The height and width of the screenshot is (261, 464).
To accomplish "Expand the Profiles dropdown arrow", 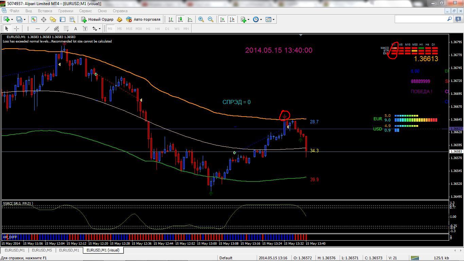I will coord(24,19).
